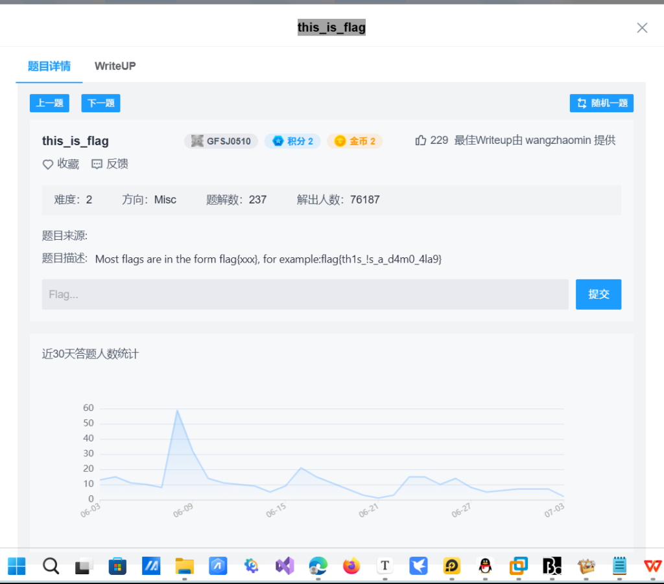Open the Windows Start menu
Viewport: 664px width, 584px height.
17,566
